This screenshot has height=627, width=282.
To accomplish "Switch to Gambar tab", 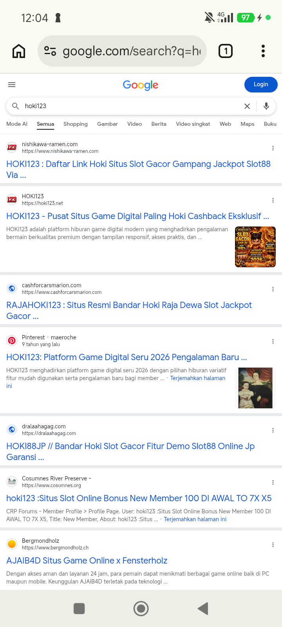I will [x=107, y=124].
